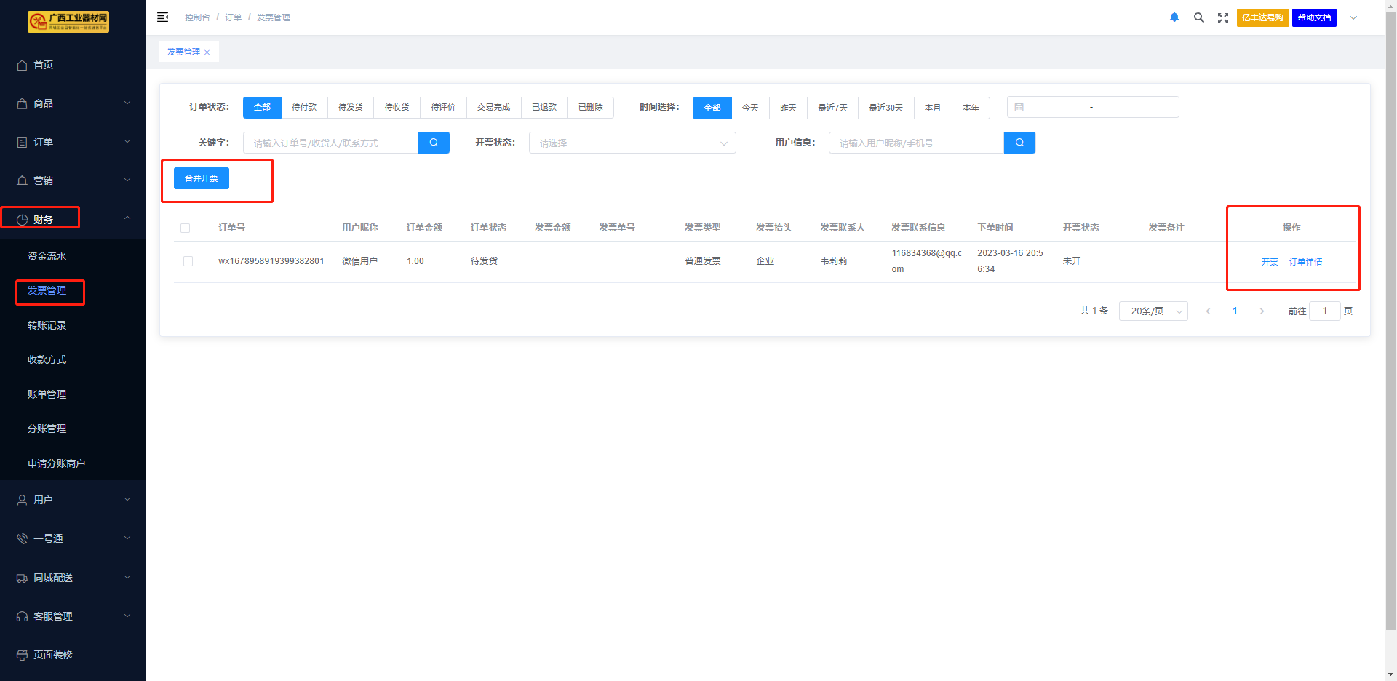Click the notification bell icon
Screen dimensions: 1397x681
click(1174, 17)
